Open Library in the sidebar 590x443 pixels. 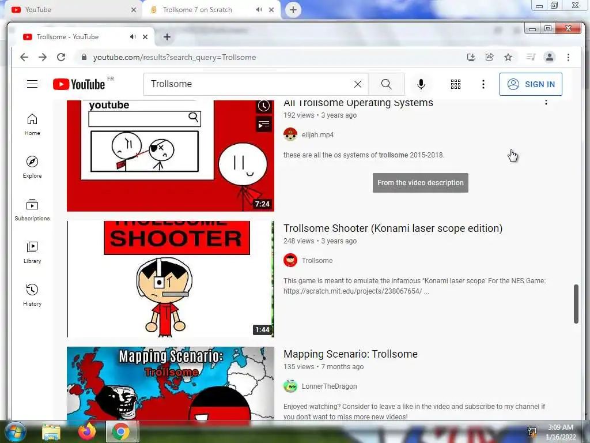point(32,253)
